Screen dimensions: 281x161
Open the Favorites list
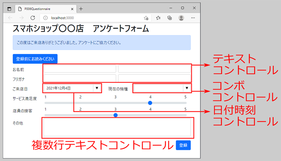coord(158,18)
